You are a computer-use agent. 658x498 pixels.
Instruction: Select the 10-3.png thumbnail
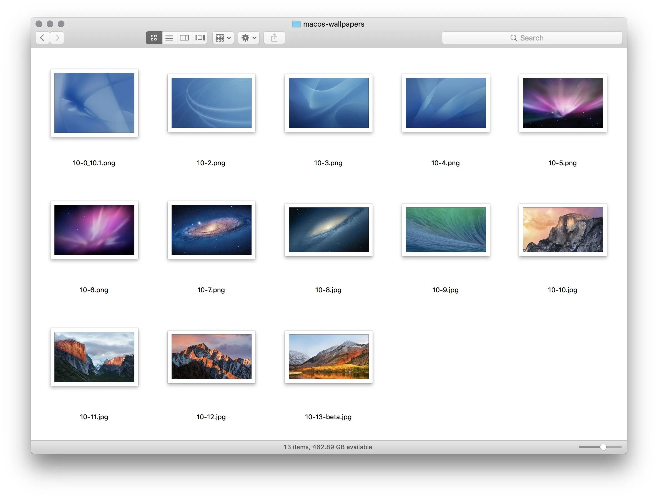328,103
